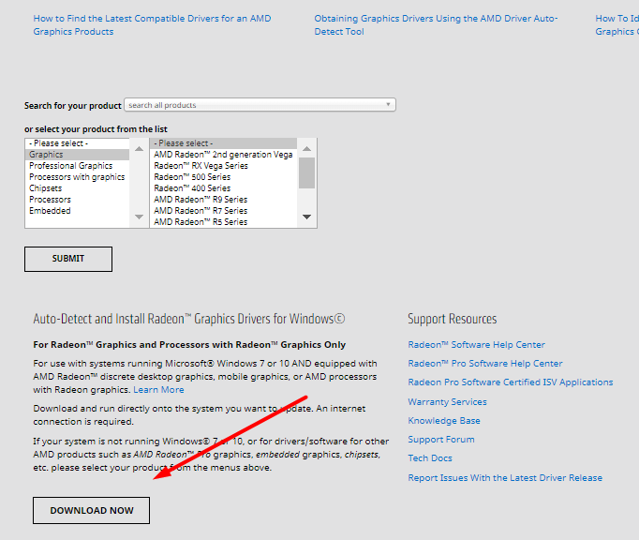
Task: Open 'How to Find the Latest Compatible Drivers' link
Action: 152,25
